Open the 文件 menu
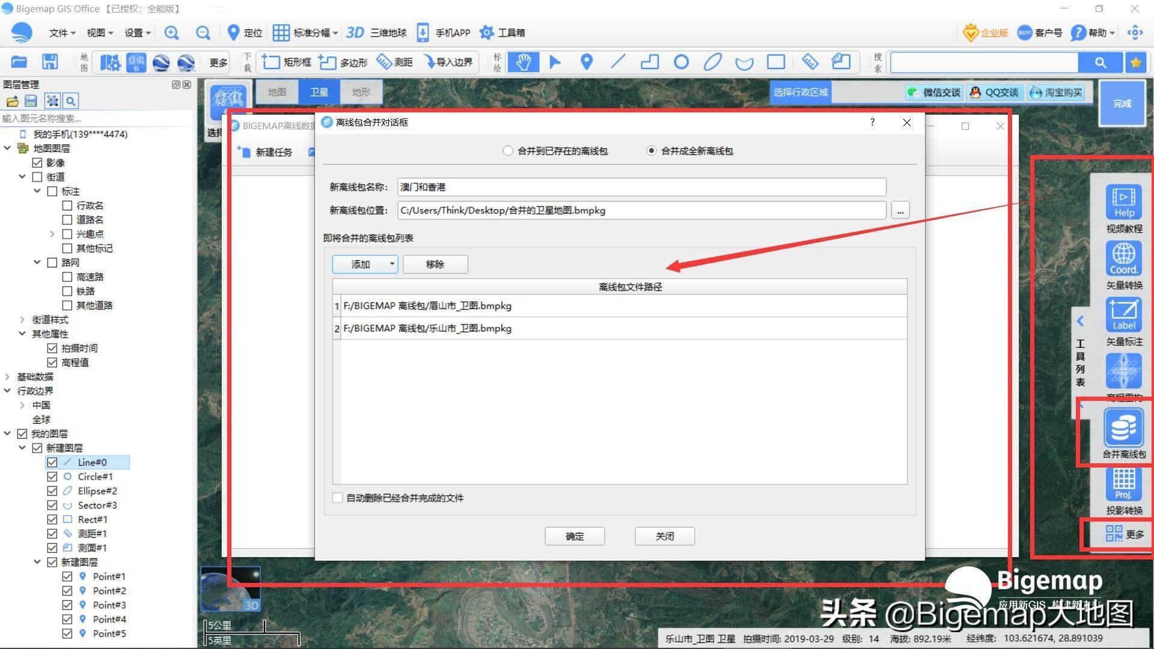The height and width of the screenshot is (649, 1154). point(61,33)
